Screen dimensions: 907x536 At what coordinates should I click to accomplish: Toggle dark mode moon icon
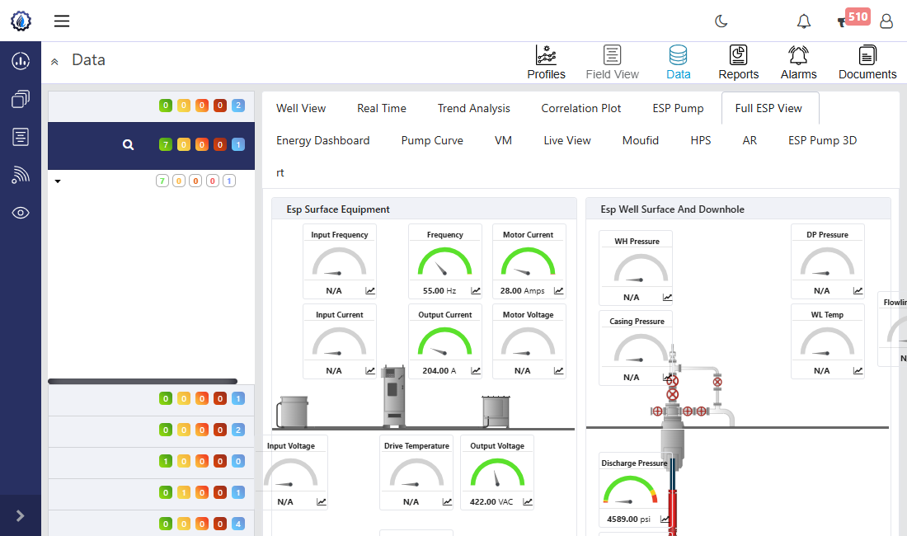(721, 21)
